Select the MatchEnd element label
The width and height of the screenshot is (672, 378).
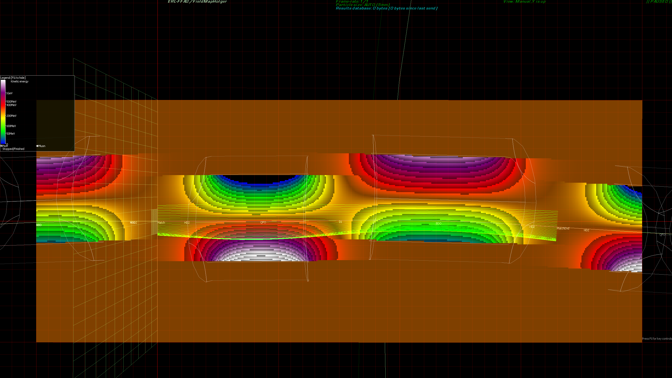point(563,228)
